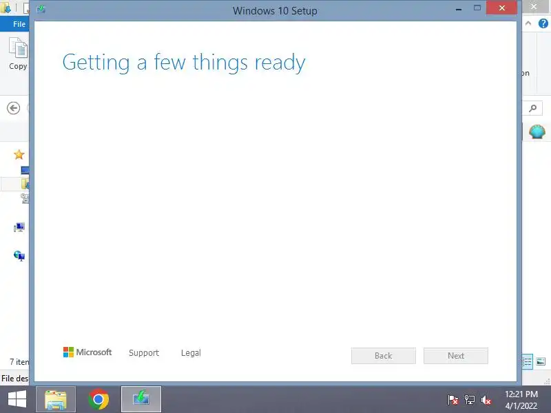
Task: Close the Windows 10 Setup window
Action: point(502,8)
